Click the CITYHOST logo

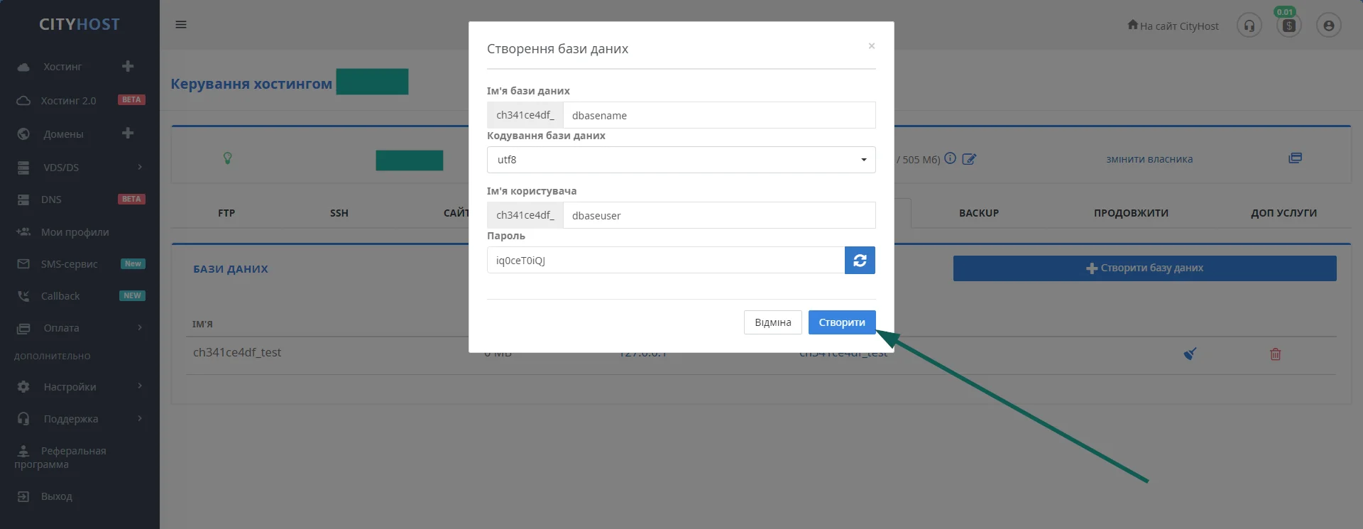80,24
